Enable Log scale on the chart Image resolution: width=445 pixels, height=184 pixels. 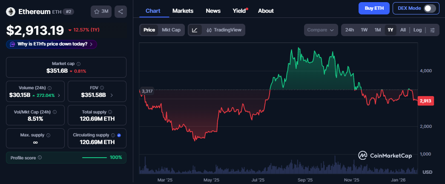coord(417,30)
